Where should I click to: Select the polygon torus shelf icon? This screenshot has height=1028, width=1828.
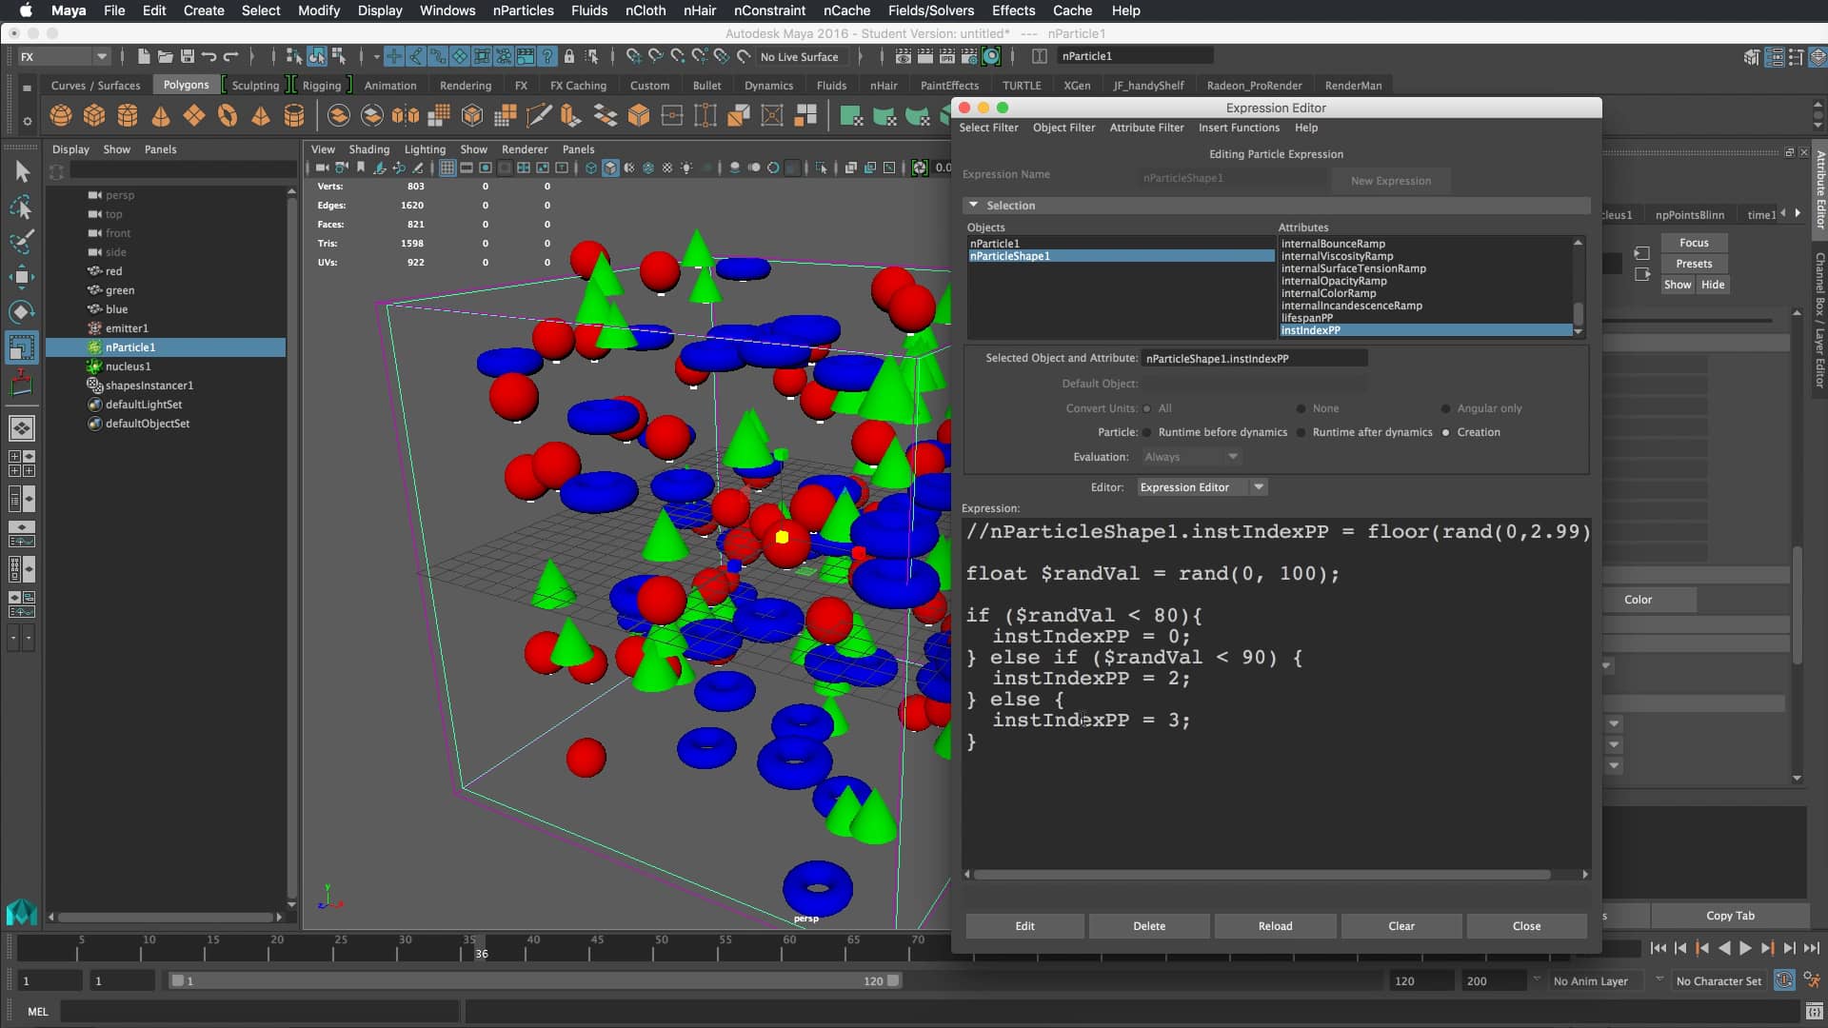[x=228, y=115]
